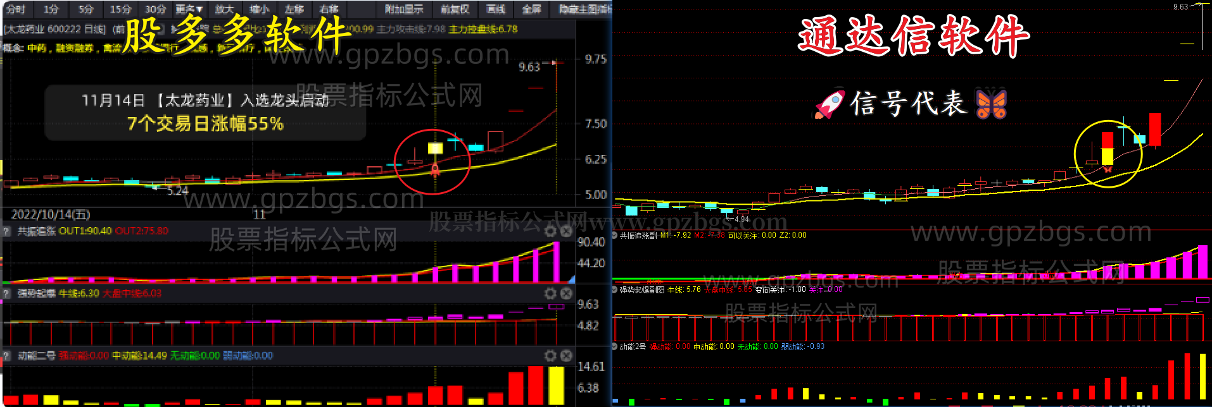Screen dimensions: 1212x407
Task: Click 强动能:0.00 in left 动能二号 panel
Action: coord(84,356)
